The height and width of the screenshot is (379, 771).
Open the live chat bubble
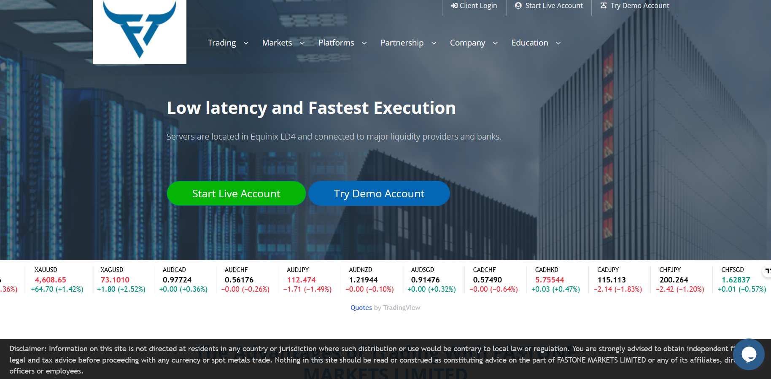[749, 355]
